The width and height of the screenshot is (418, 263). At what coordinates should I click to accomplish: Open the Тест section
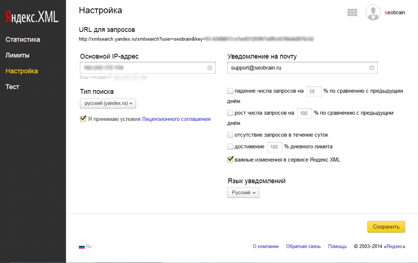12,87
